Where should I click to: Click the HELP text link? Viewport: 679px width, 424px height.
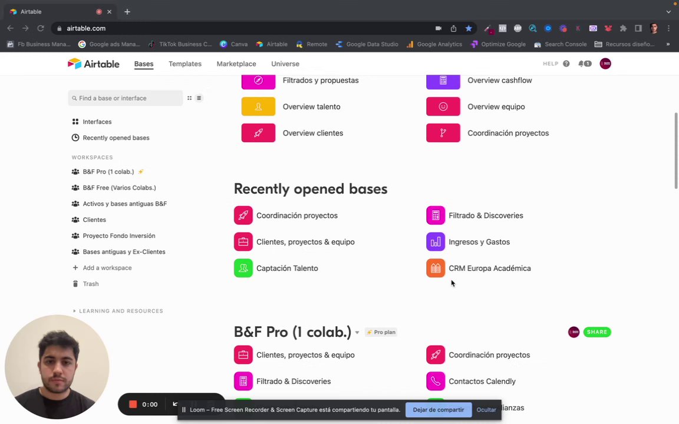click(551, 64)
